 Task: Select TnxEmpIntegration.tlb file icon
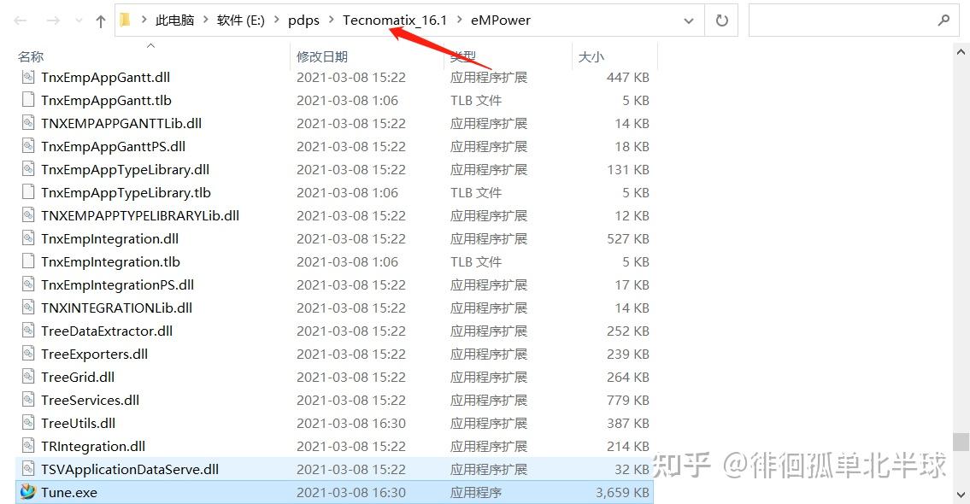coord(28,261)
